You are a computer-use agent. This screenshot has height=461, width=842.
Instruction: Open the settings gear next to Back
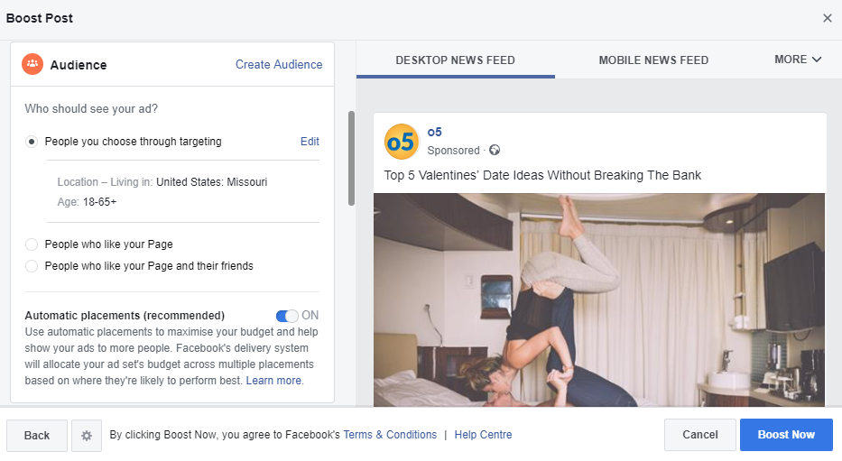(x=87, y=435)
